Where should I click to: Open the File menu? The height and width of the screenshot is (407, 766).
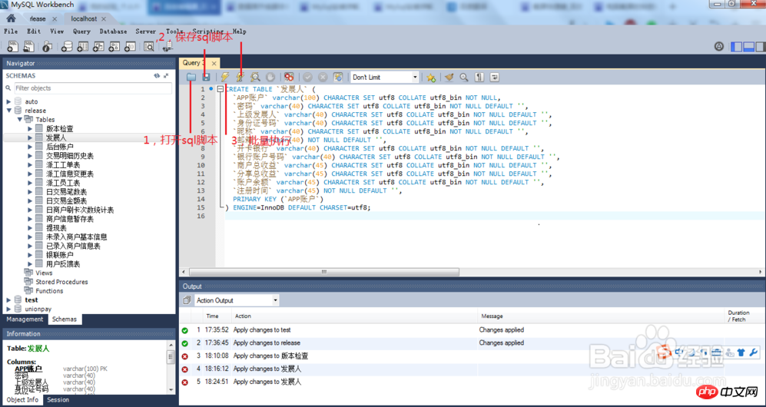click(10, 31)
